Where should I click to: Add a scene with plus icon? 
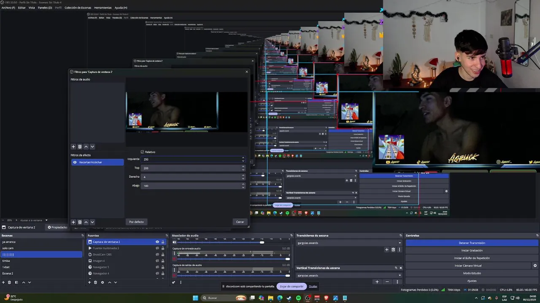coord(4,282)
